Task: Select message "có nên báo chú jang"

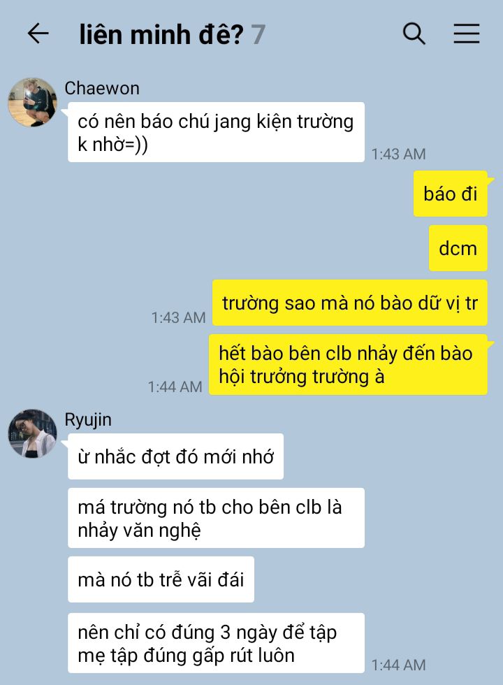Action: click(216, 132)
